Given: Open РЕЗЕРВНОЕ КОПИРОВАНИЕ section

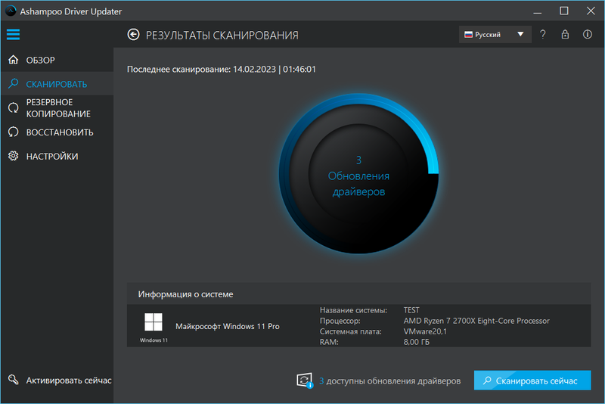Looking at the screenshot, I should click(58, 108).
